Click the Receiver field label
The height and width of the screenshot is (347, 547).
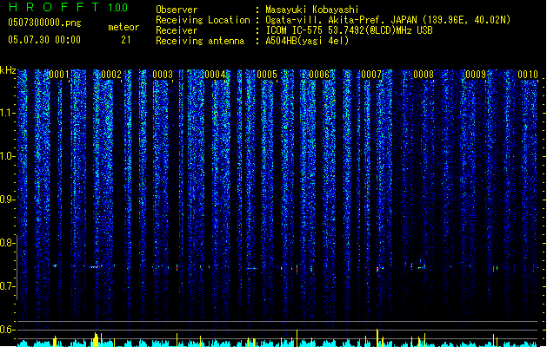point(177,30)
